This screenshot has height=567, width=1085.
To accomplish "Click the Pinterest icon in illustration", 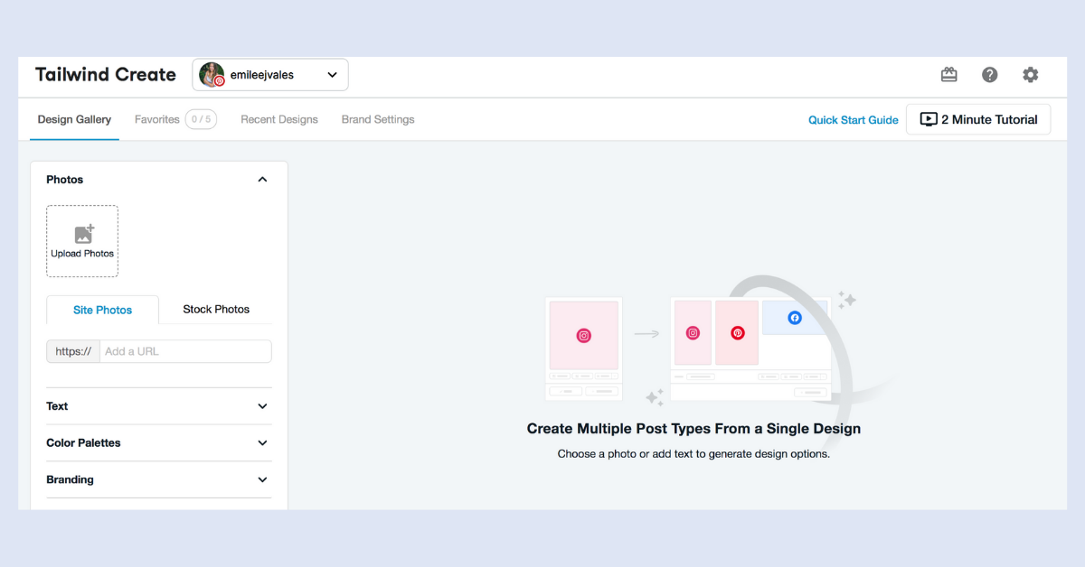I will [738, 333].
